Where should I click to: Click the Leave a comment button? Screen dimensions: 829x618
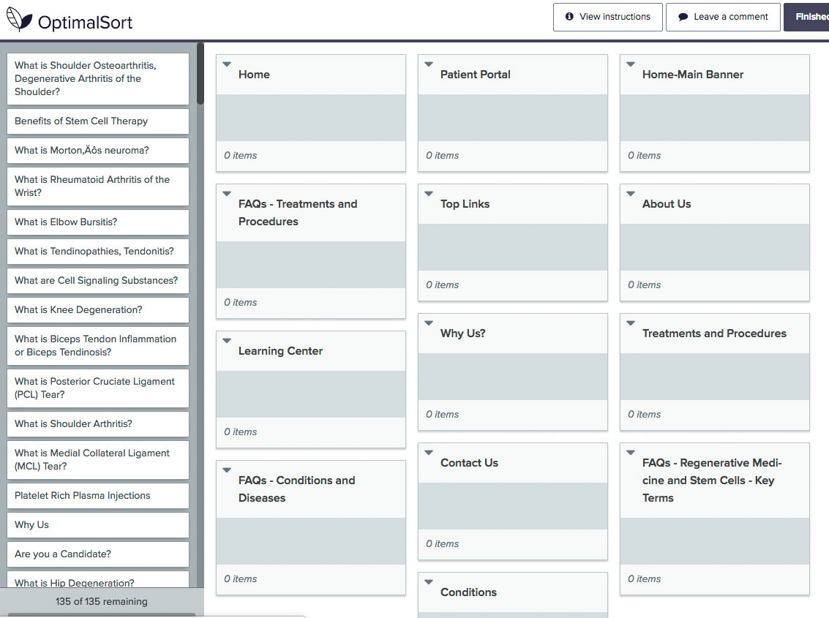coord(723,17)
